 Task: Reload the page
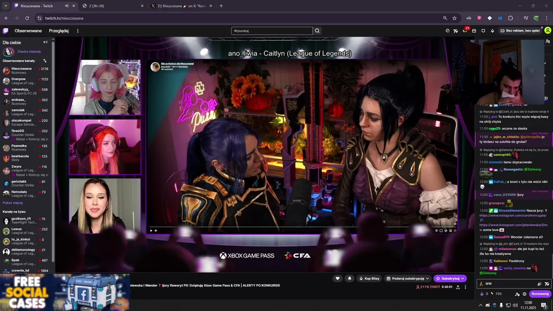27,18
